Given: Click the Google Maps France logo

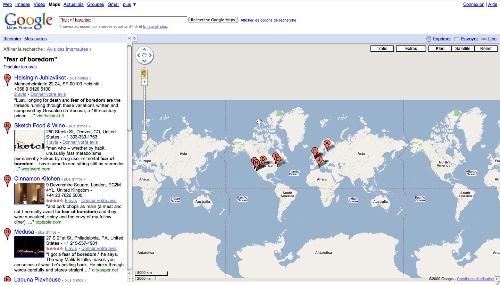Looking at the screenshot, I should pos(29,21).
